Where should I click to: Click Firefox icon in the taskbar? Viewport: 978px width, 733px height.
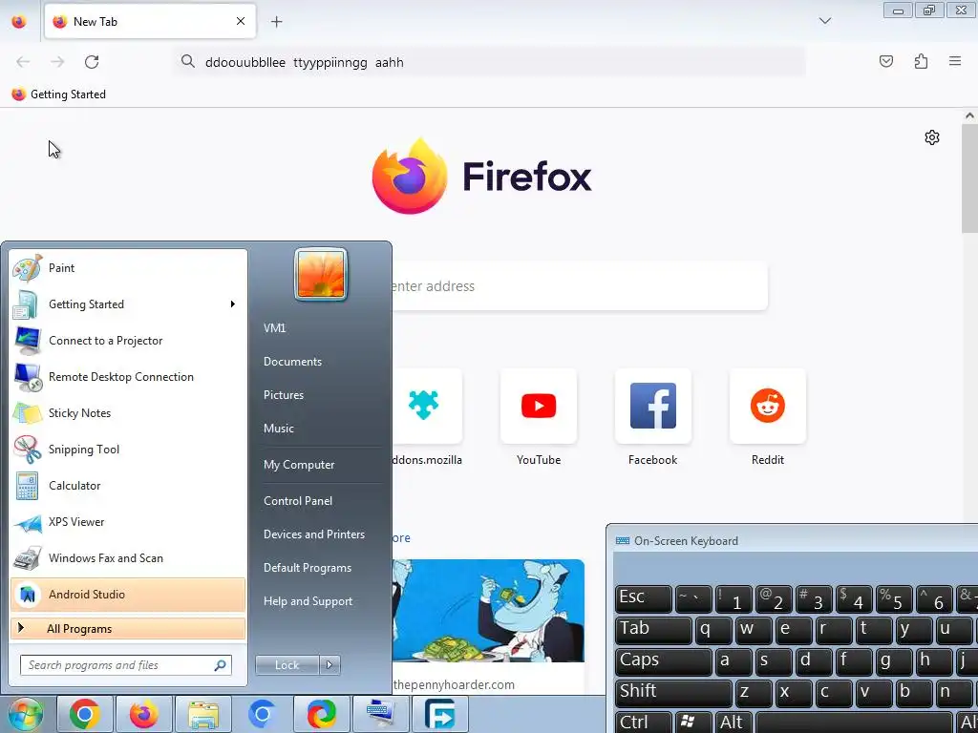click(x=144, y=714)
